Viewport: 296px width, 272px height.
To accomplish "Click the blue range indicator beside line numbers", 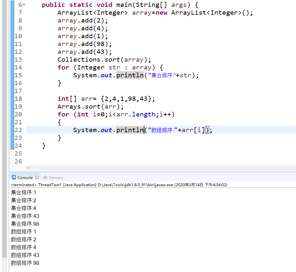I will click(12, 75).
